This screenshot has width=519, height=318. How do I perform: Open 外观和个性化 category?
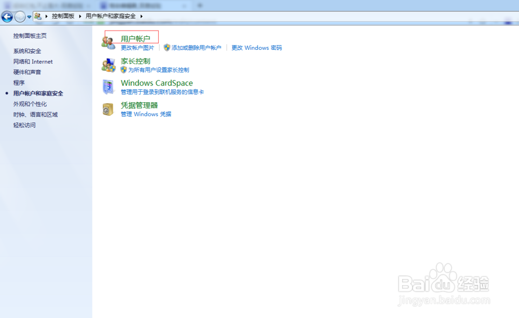30,104
